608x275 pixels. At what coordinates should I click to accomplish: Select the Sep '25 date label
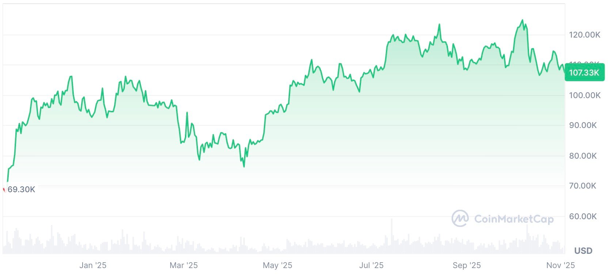(467, 265)
